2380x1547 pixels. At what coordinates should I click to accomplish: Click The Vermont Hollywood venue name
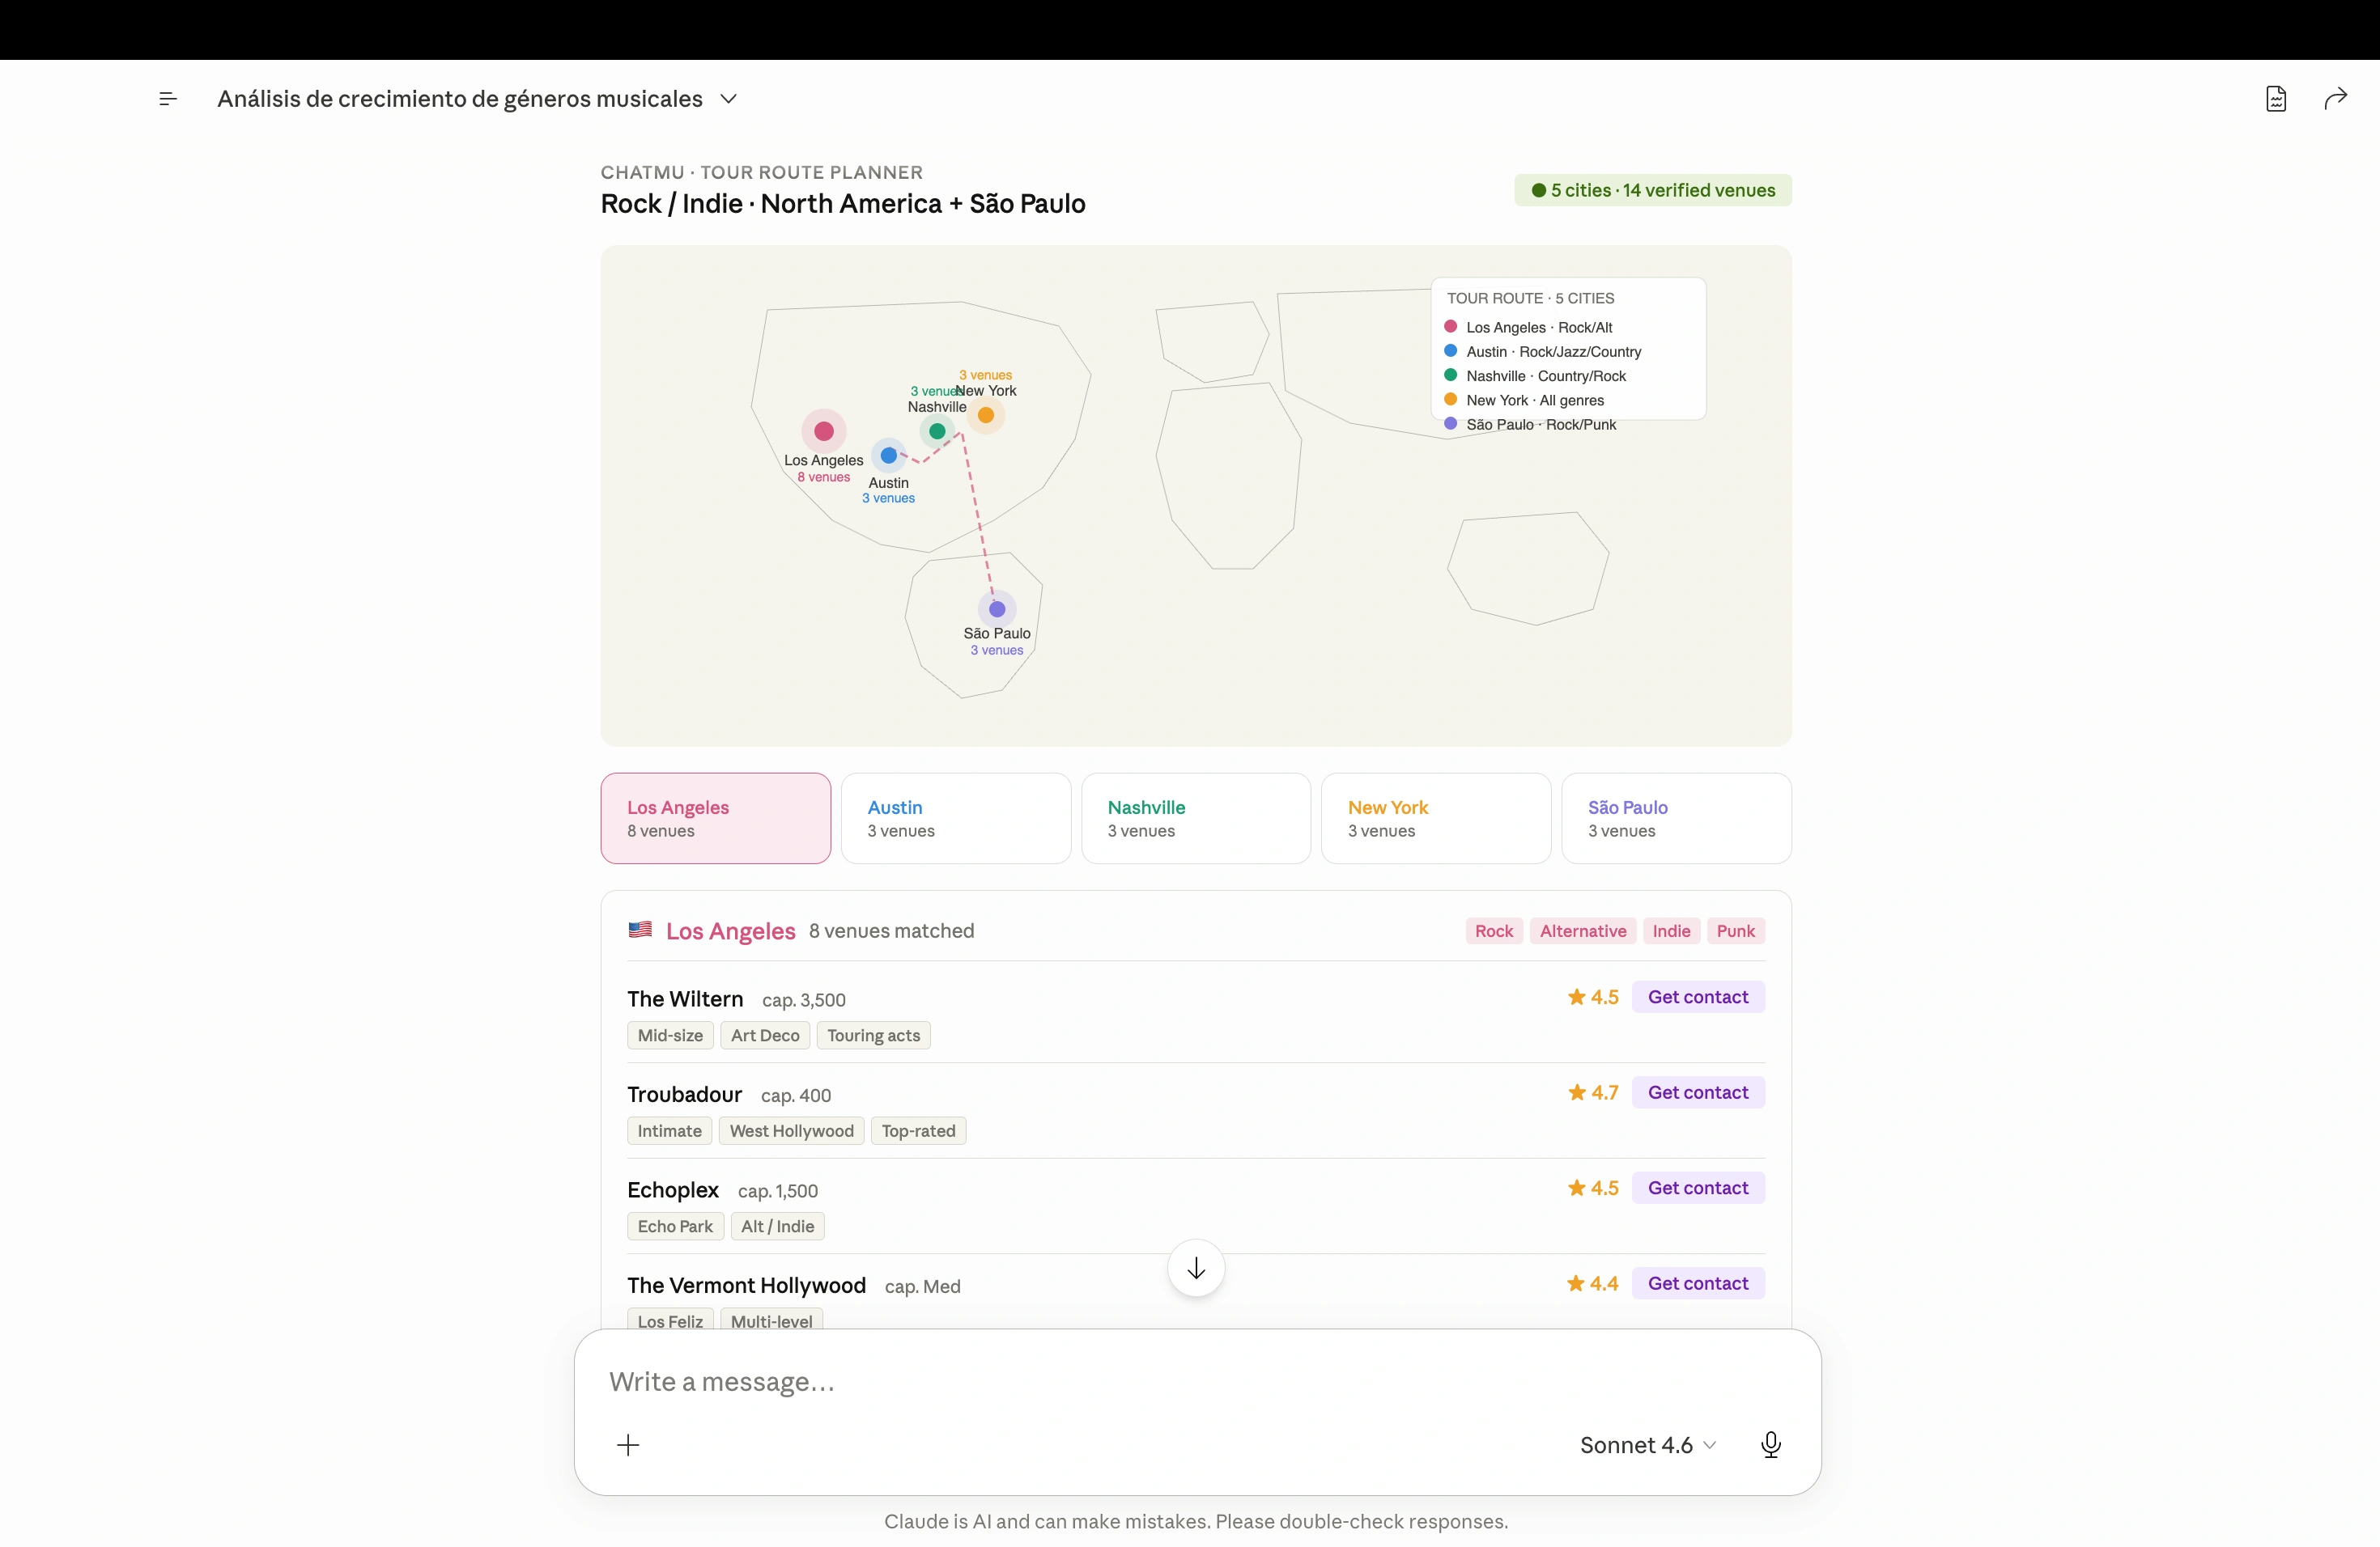[746, 1285]
